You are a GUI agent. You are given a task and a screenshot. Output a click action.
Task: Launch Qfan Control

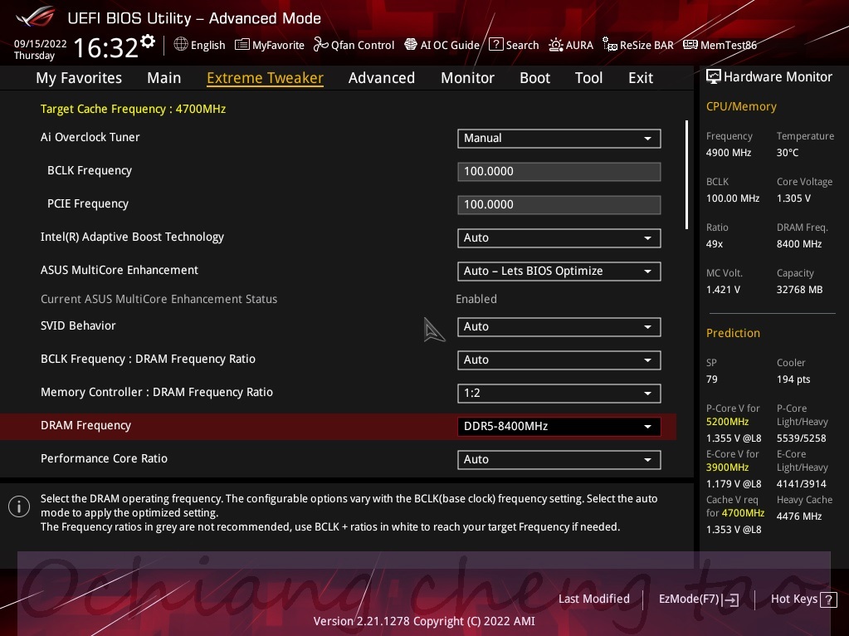click(x=354, y=45)
